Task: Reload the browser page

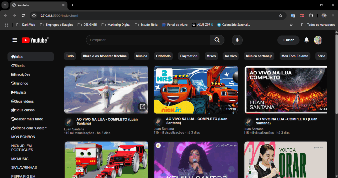Action: click(x=23, y=15)
